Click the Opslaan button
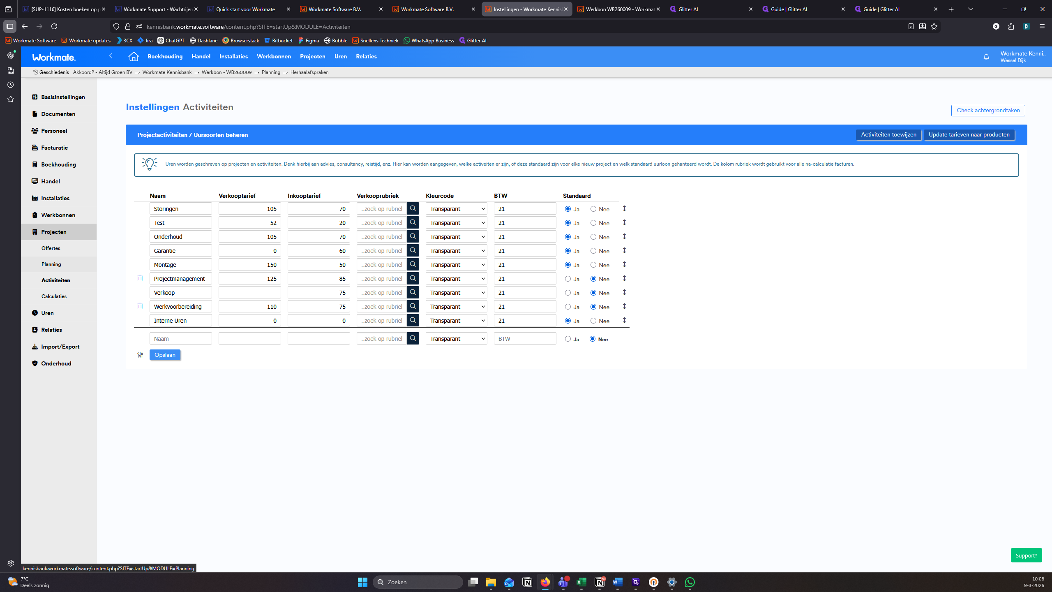The image size is (1052, 592). pos(165,355)
